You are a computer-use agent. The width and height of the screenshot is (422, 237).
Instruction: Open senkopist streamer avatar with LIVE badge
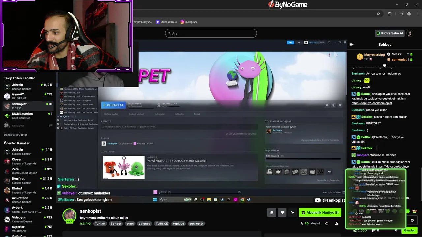click(x=69, y=216)
